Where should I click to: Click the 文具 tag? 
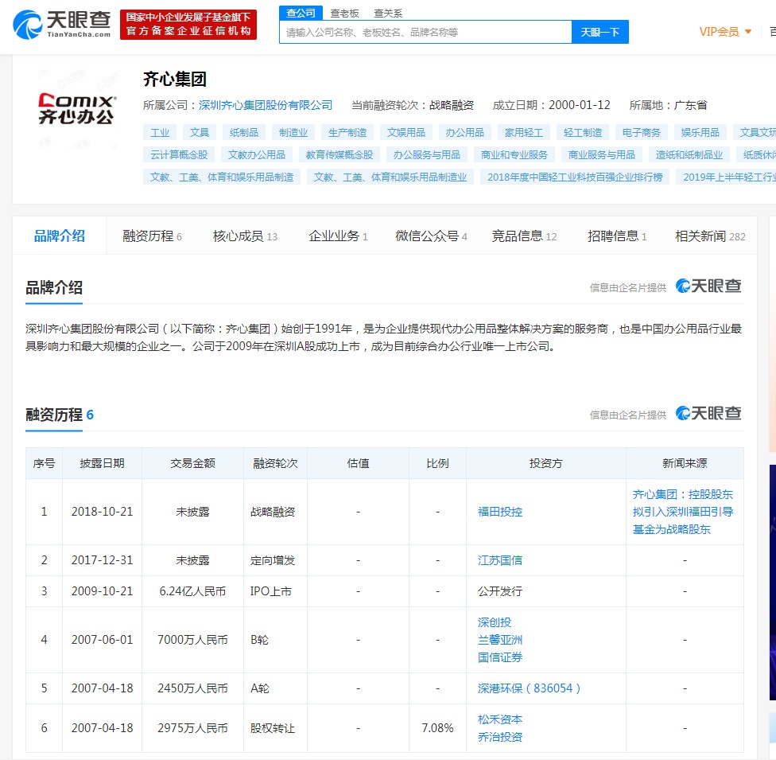click(200, 132)
